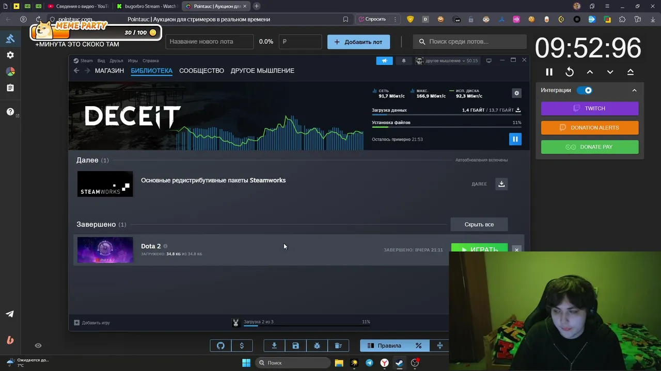661x371 pixels.
Task: Pause the Pointauc countdown timer
Action: point(549,72)
